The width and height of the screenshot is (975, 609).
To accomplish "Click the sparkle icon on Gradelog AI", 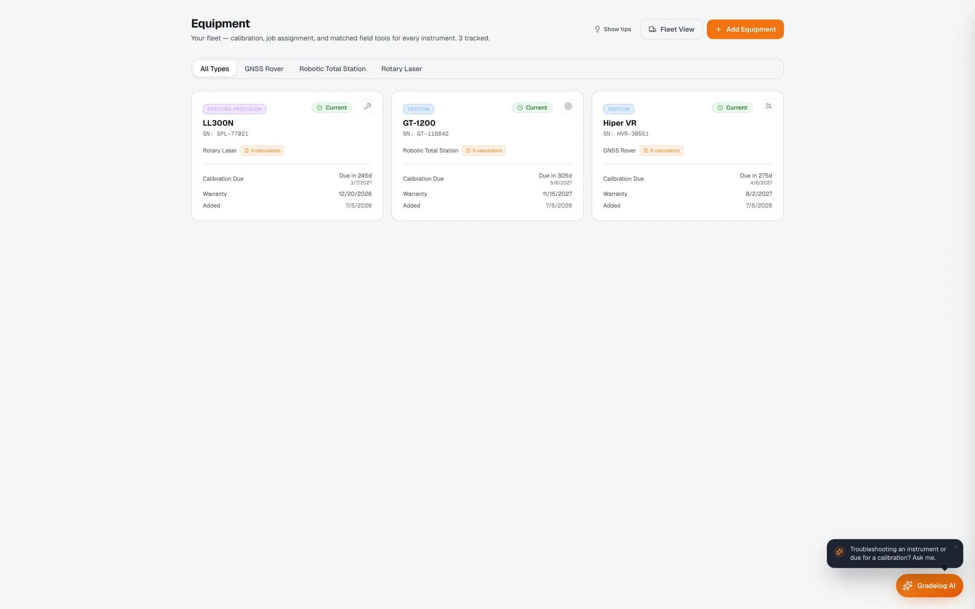I will point(907,586).
